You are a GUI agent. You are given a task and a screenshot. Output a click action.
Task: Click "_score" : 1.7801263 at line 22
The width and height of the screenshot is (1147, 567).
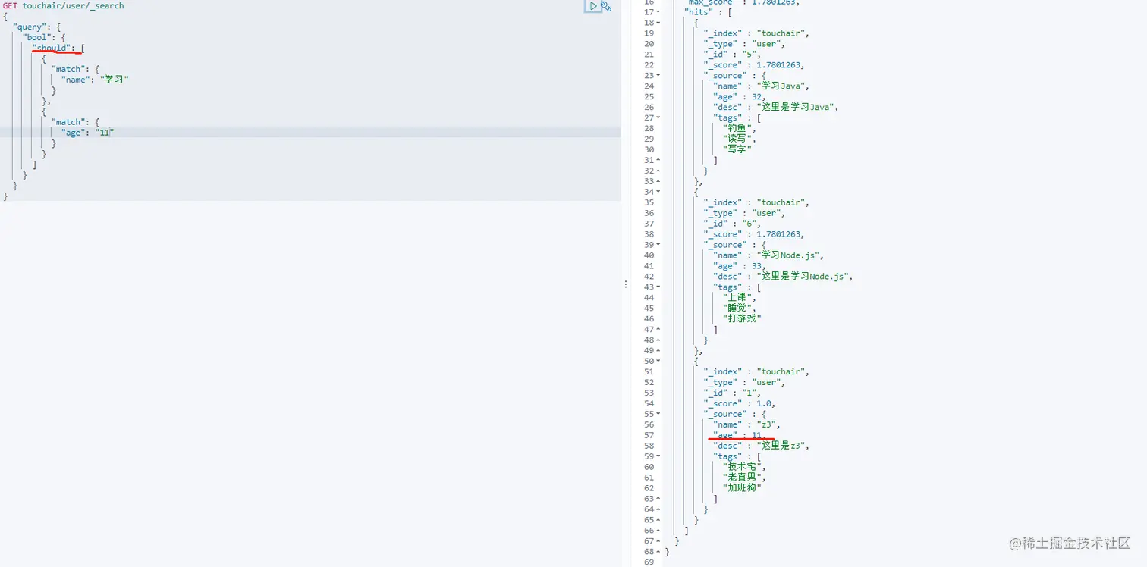tap(754, 65)
